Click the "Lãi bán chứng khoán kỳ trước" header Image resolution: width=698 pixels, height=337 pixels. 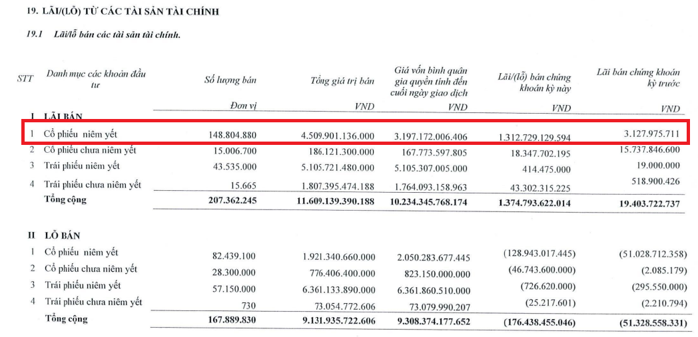[x=638, y=78]
